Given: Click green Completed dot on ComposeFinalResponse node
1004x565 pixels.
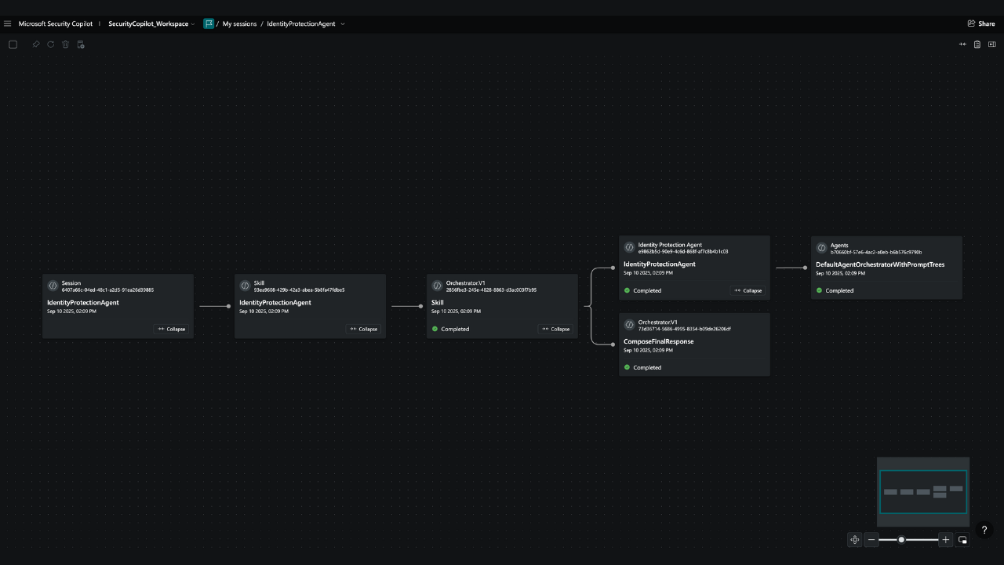Looking at the screenshot, I should [627, 367].
